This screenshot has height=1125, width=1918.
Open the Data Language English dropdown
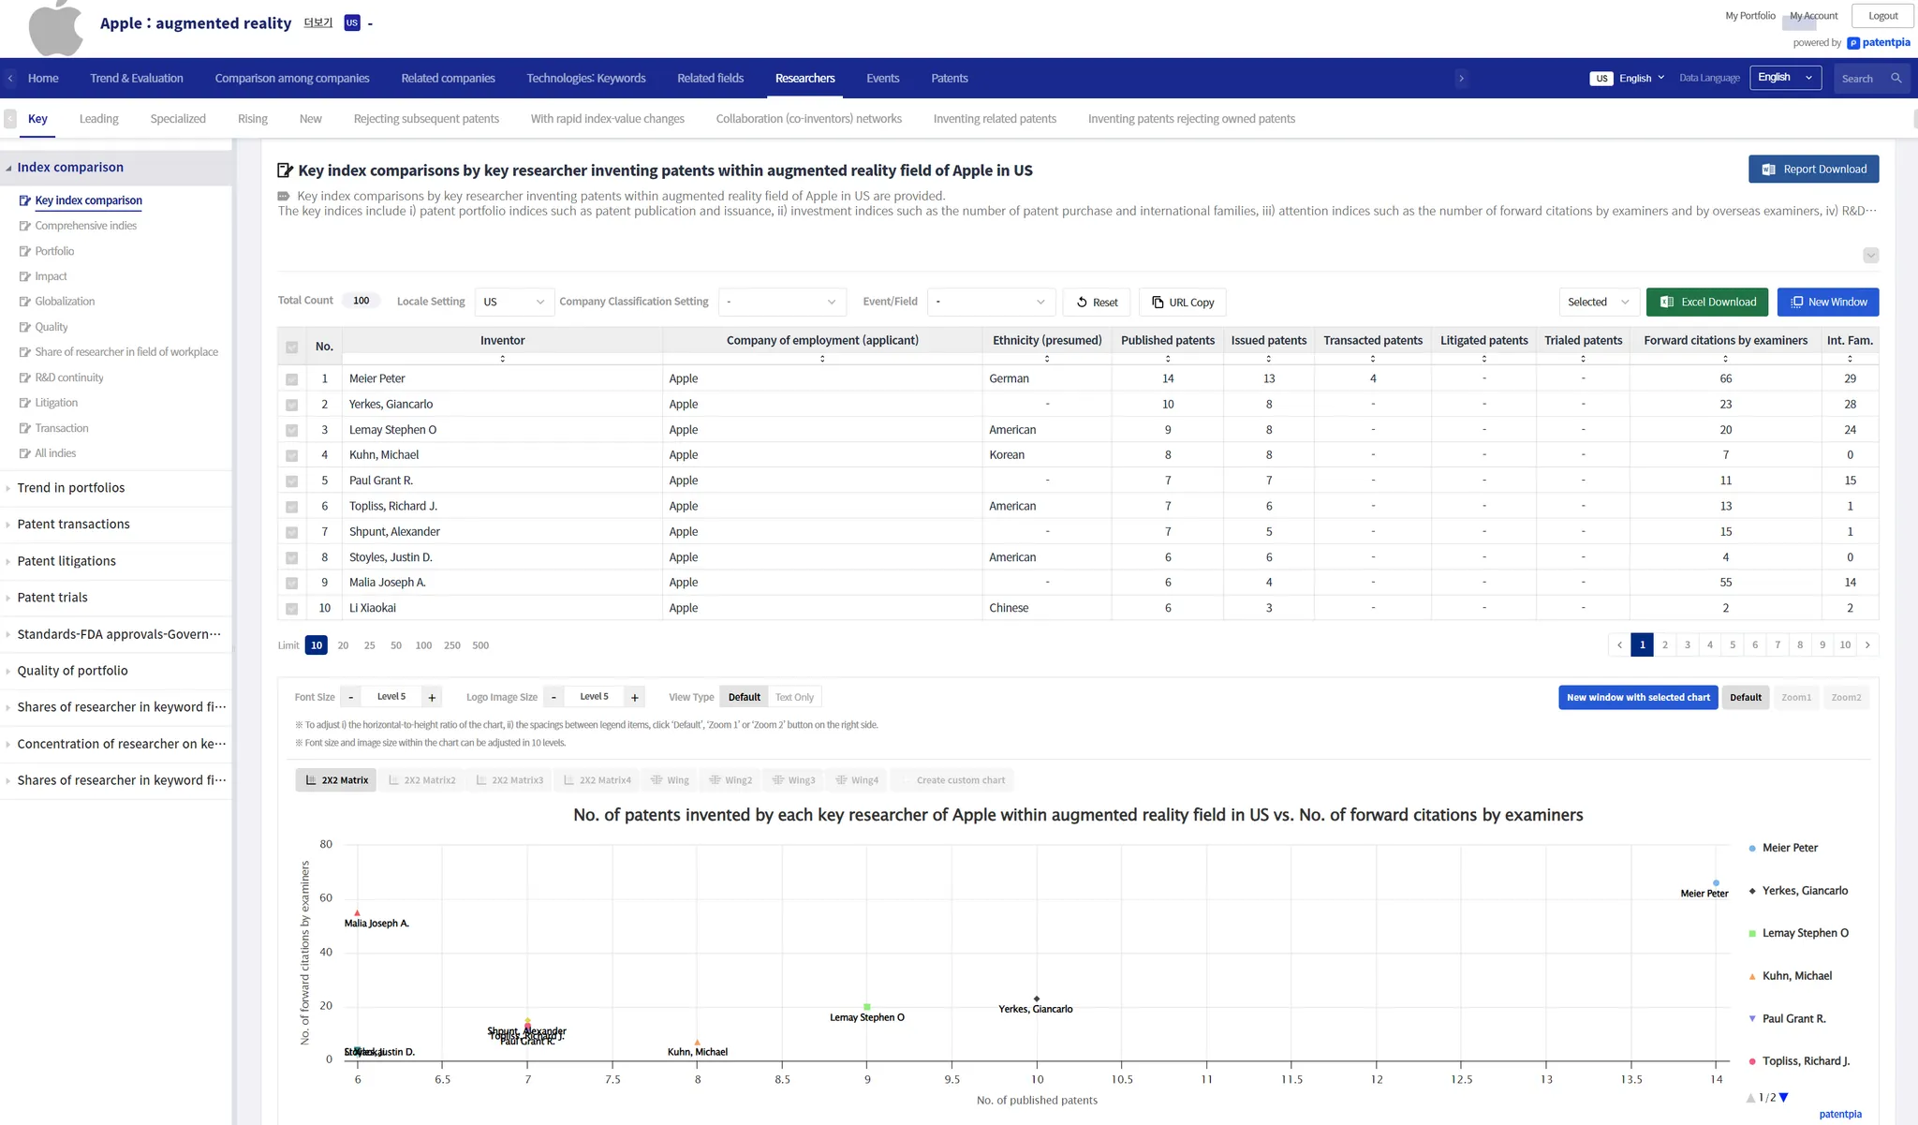pyautogui.click(x=1784, y=78)
